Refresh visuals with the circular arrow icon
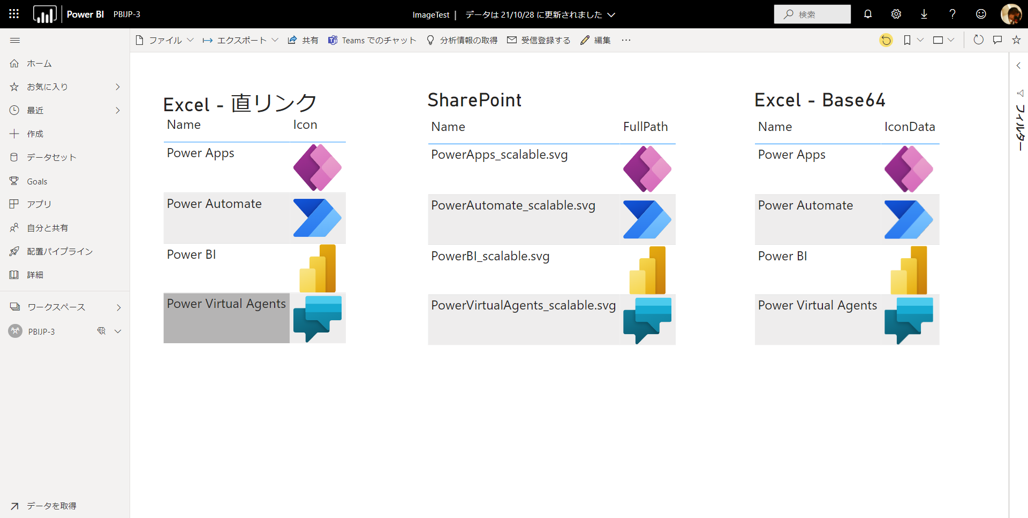This screenshot has width=1028, height=518. click(x=978, y=40)
